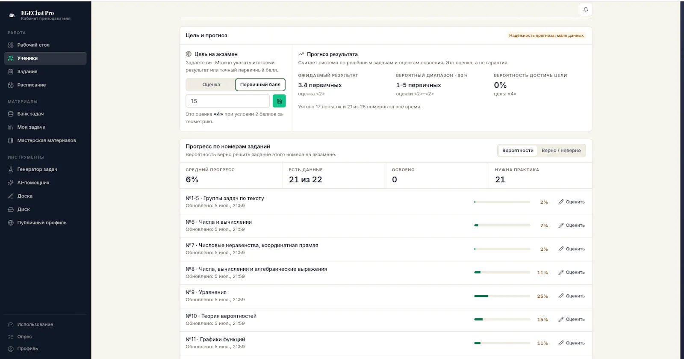Open Банк задач in the sidebar

(45, 114)
